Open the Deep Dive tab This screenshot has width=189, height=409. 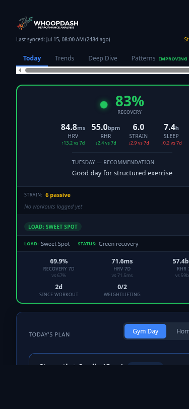[103, 58]
